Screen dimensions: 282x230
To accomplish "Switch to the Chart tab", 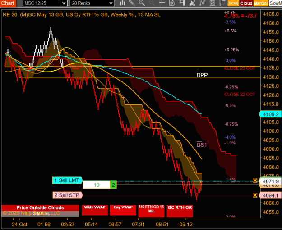I will pyautogui.click(x=8, y=3).
